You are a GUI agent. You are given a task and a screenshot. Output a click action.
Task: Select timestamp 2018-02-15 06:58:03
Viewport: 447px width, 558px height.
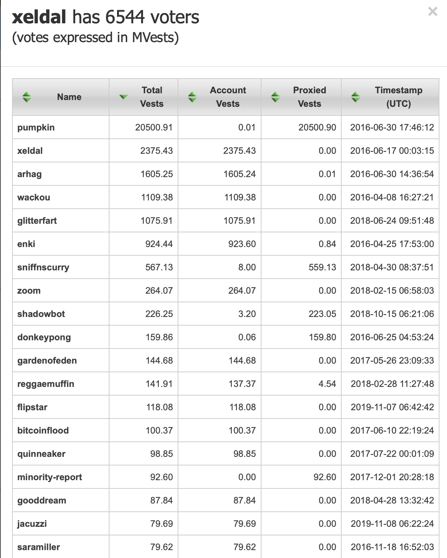pos(392,291)
